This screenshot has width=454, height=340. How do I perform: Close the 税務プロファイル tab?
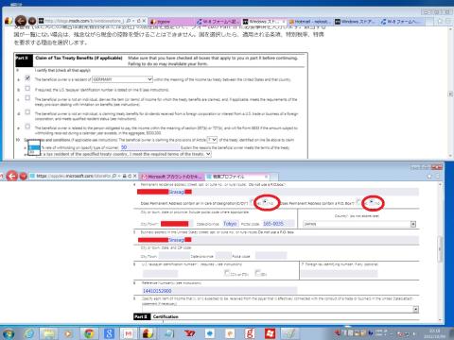[x=266, y=177]
